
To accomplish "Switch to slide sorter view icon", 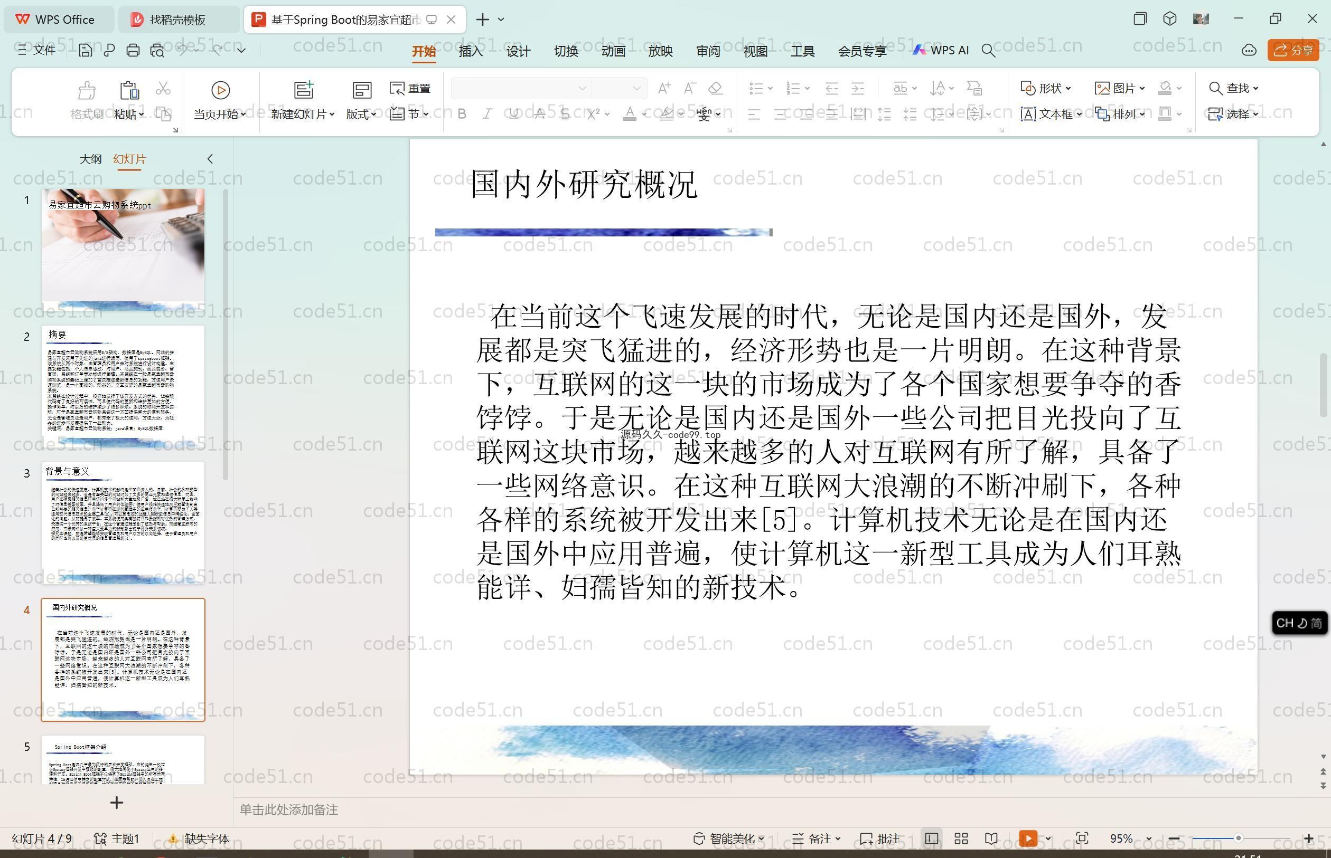I will [x=961, y=838].
